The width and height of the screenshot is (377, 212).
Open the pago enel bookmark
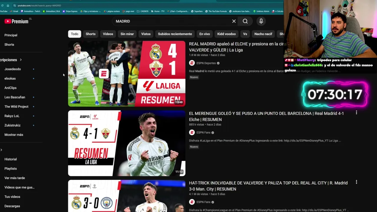pos(128,11)
